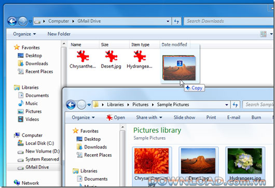
Task: Click New Folder in GMail Drive toolbar
Action: pyautogui.click(x=59, y=34)
